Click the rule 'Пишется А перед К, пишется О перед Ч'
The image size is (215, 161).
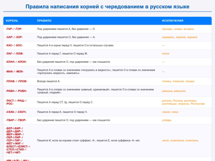(62, 112)
